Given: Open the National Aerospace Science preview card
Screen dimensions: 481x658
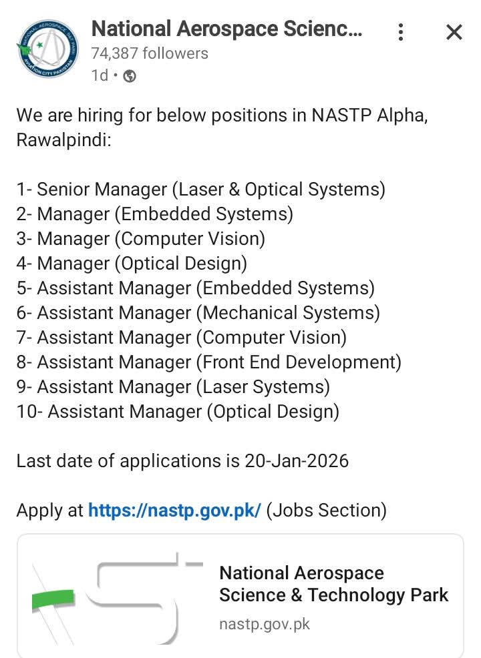Looking at the screenshot, I should pyautogui.click(x=333, y=584).
